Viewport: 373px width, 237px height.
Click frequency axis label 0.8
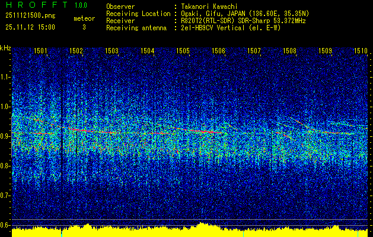(4, 166)
